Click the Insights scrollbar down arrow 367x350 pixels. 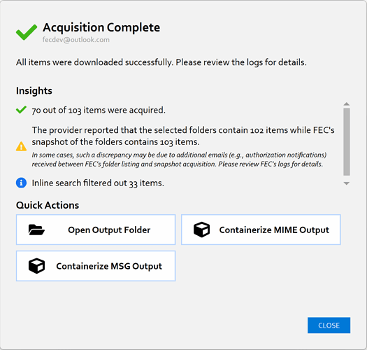click(347, 183)
